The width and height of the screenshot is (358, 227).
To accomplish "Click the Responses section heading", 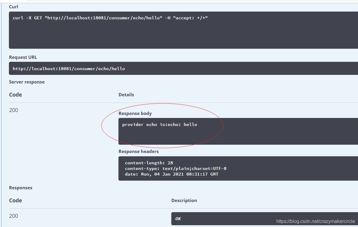I will coord(21,188).
